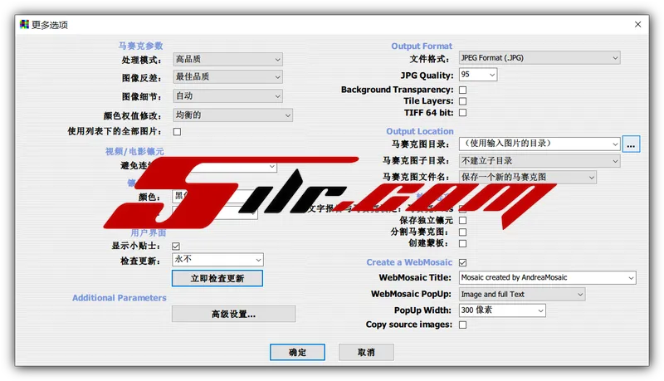The height and width of the screenshot is (381, 664).
Task: Expand the 颜色权值修改 dropdown showing 均衡的
Action: 233,115
